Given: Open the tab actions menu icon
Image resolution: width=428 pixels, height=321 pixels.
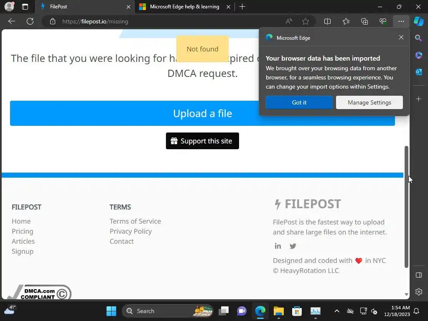Looking at the screenshot, I should 25,7.
